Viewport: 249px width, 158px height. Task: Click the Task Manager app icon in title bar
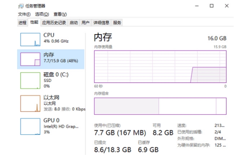[x=21, y=6]
